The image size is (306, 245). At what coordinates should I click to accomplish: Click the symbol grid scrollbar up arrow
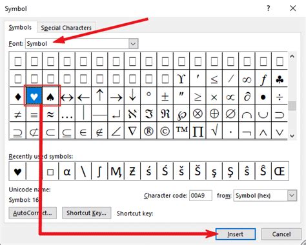click(292, 57)
